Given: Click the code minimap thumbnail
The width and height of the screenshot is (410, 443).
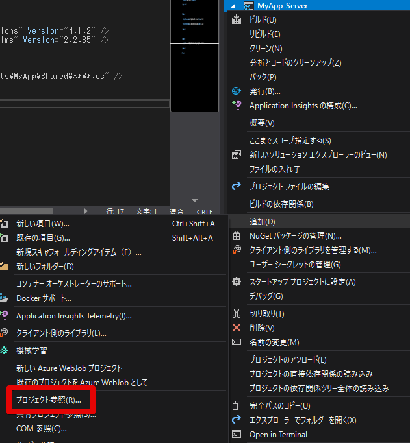Looking at the screenshot, I should [x=194, y=55].
